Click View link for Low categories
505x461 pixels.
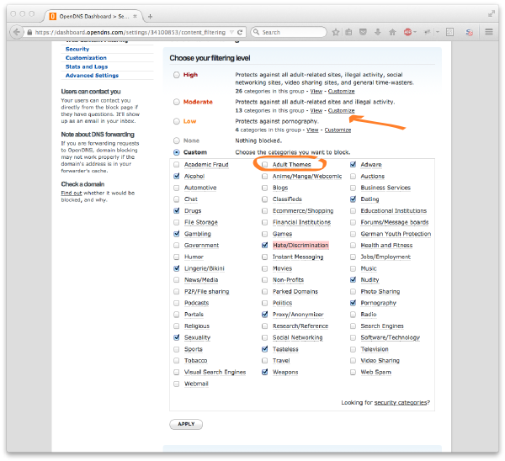coord(312,130)
